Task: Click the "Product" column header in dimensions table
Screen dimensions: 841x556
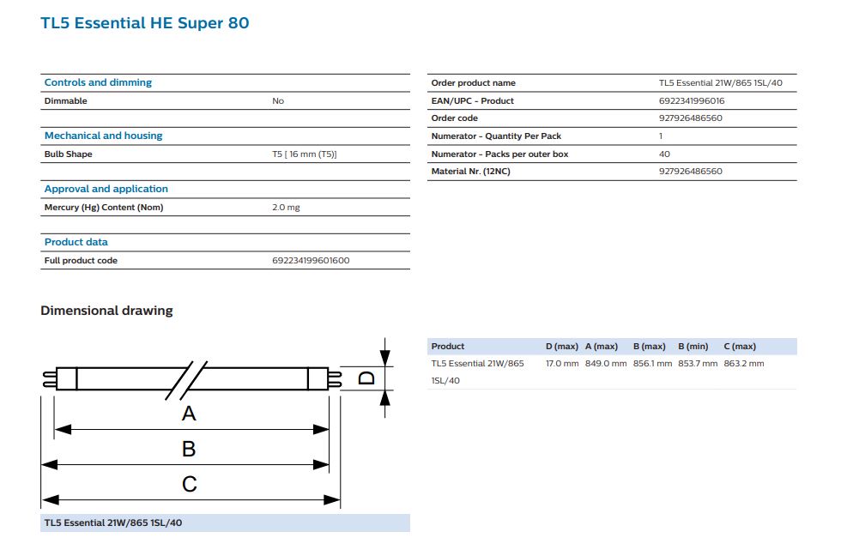Action: click(x=448, y=347)
